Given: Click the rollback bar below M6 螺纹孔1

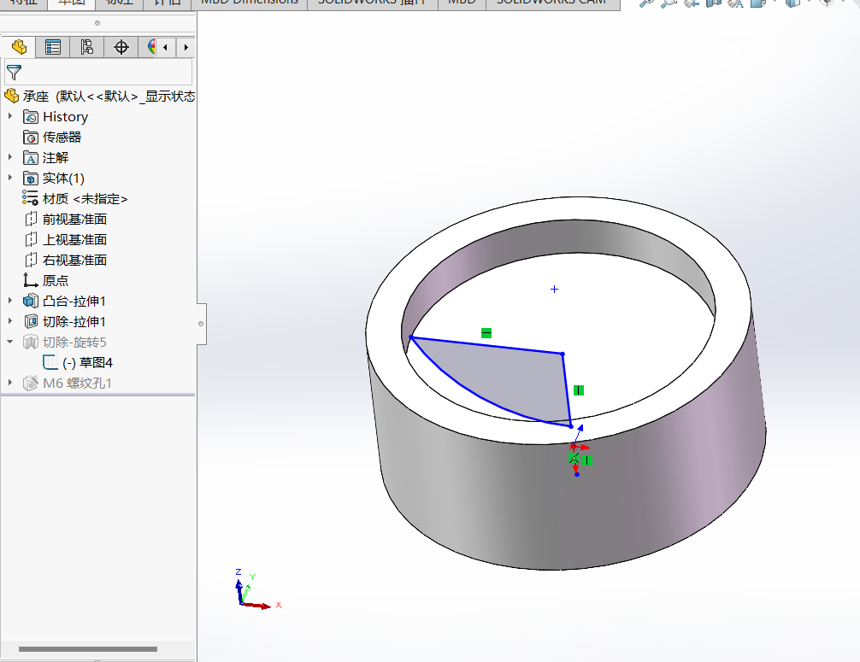Looking at the screenshot, I should coord(97,394).
